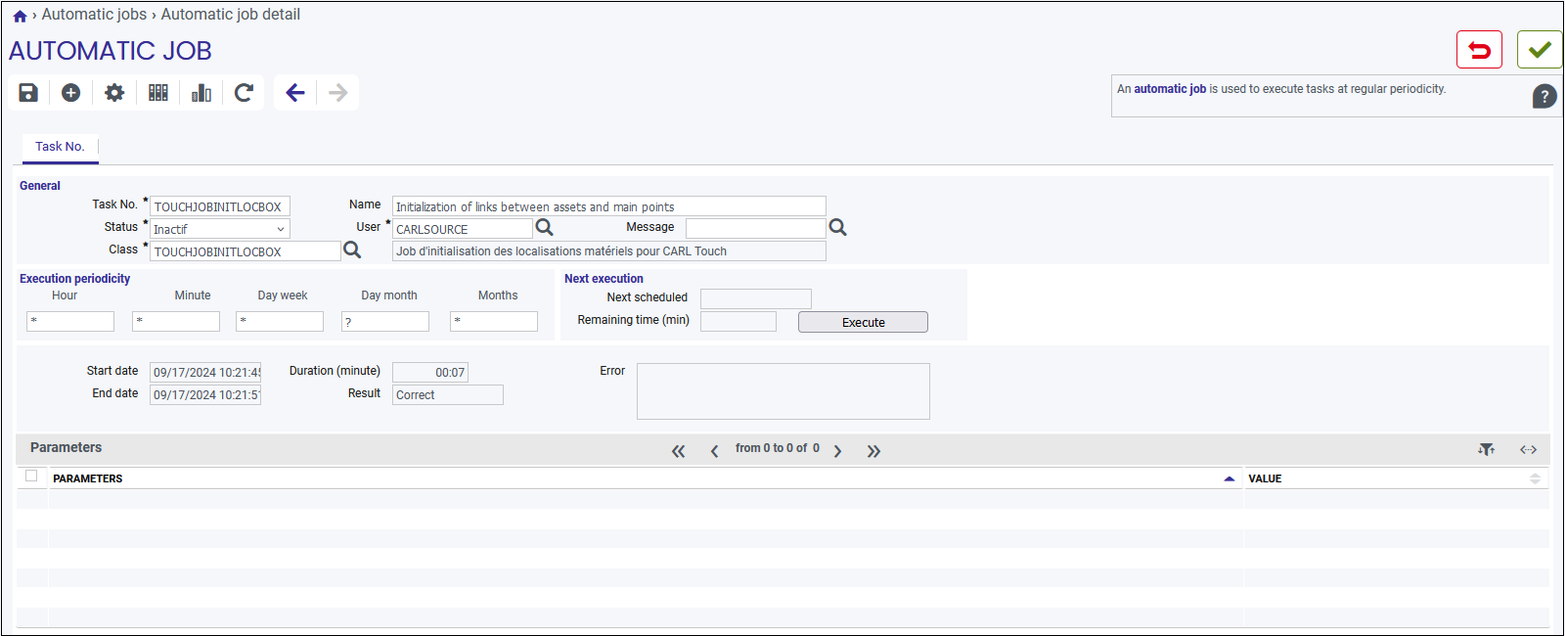
Task: Go to first page of Parameters
Action: 679,451
